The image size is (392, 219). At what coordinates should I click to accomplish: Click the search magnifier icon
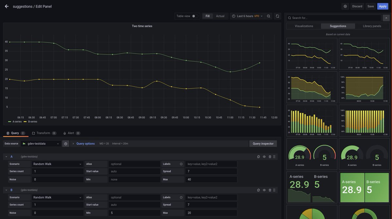tap(289, 18)
